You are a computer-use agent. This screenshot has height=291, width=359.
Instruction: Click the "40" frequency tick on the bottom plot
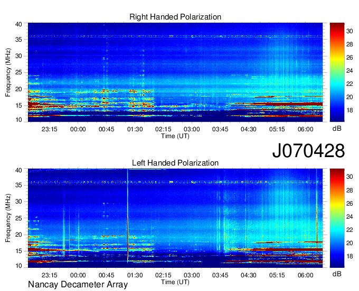18,170
